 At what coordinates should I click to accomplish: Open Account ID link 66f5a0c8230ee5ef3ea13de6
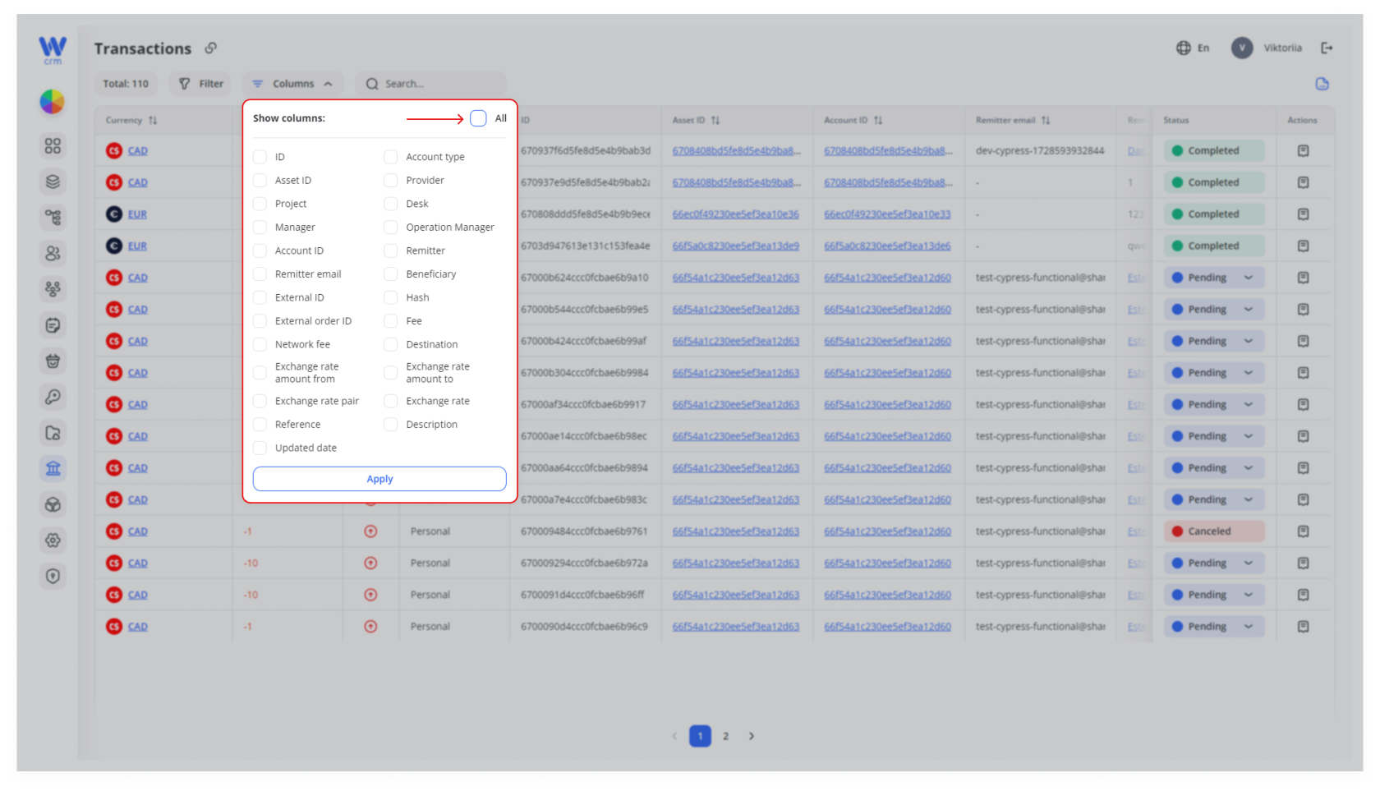coord(887,246)
